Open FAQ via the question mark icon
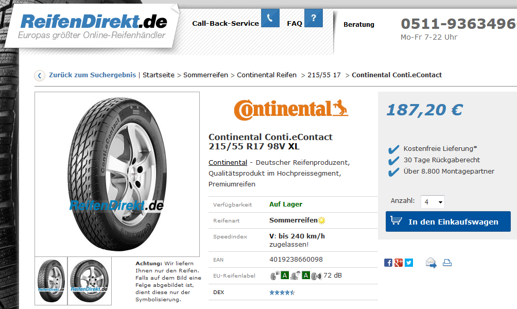This screenshot has height=309, width=517. click(314, 18)
